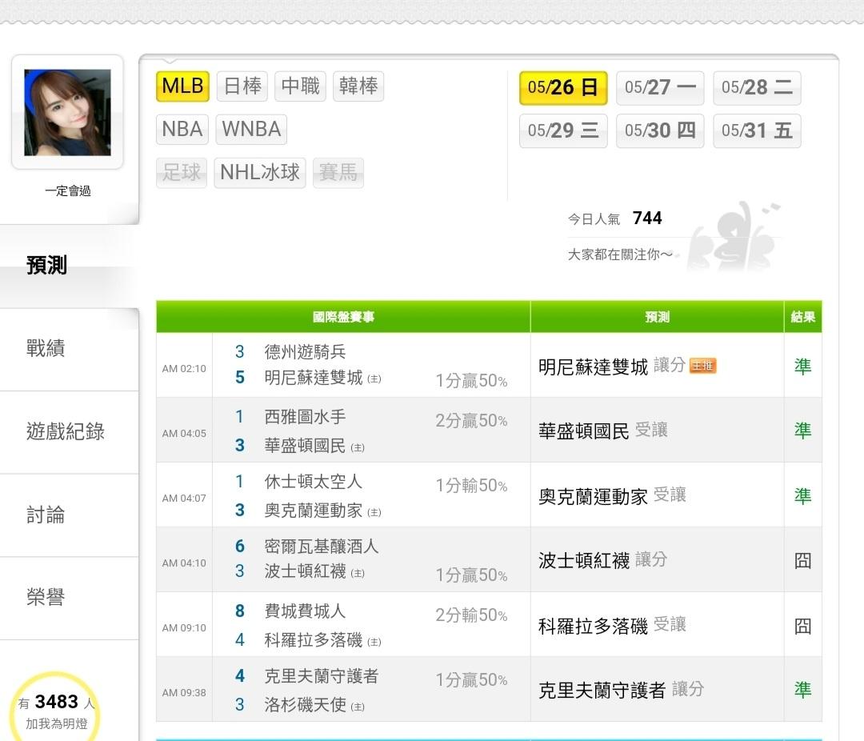
Task: Click 科羅拉多落磯 in the matchup column
Action: tap(314, 640)
